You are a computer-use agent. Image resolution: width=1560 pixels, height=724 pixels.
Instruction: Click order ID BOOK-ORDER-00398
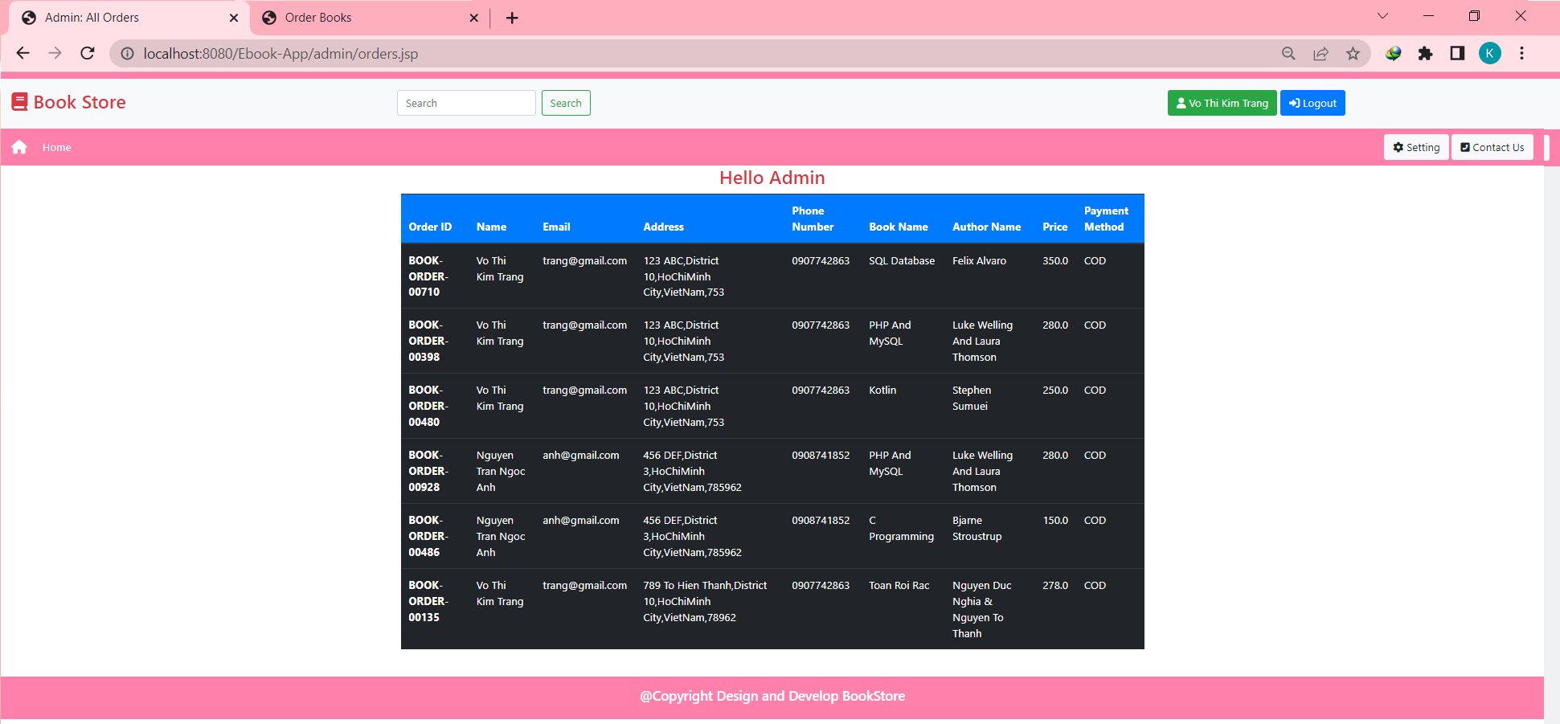428,341
